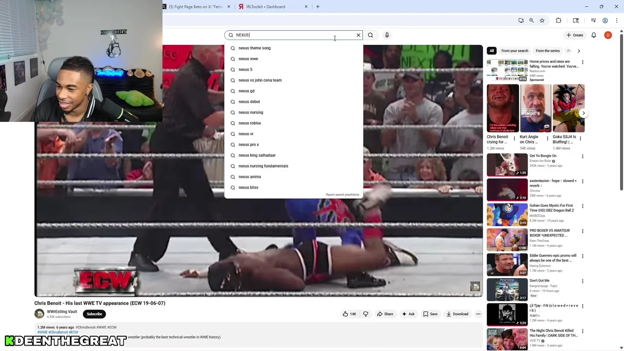This screenshot has height=351, width=624.
Task: Install app icon in address bar
Action: tap(521, 20)
